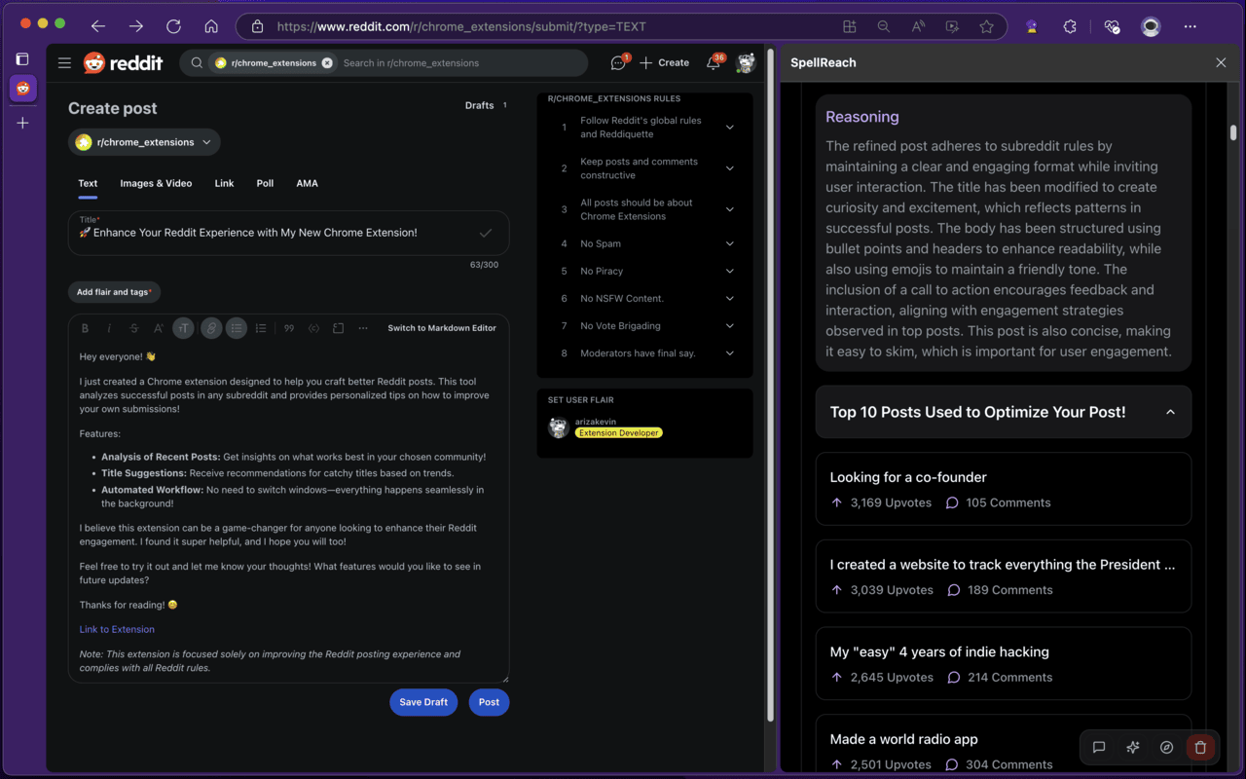Click the Create post button in header
This screenshot has height=779, width=1246.
point(664,63)
